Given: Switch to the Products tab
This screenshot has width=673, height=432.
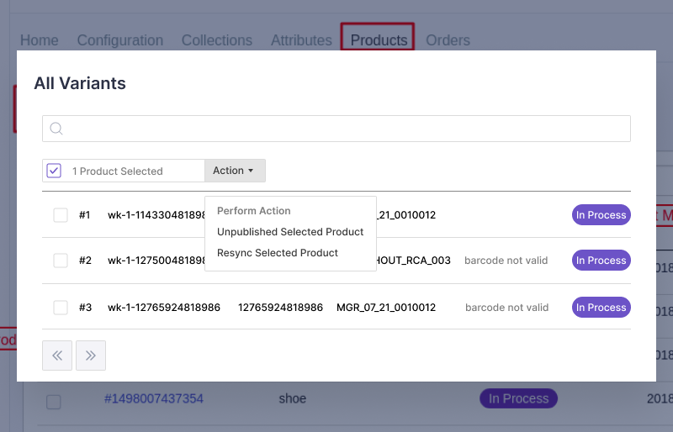Looking at the screenshot, I should pos(379,40).
